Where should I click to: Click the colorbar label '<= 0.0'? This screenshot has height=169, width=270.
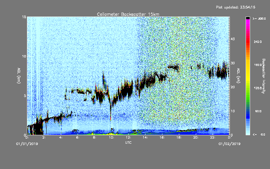pos(259,135)
